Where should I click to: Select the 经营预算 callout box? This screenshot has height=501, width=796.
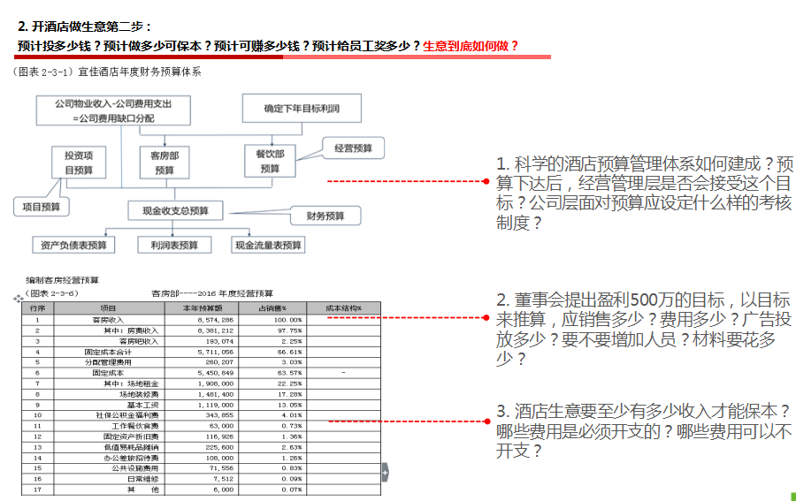click(x=353, y=148)
